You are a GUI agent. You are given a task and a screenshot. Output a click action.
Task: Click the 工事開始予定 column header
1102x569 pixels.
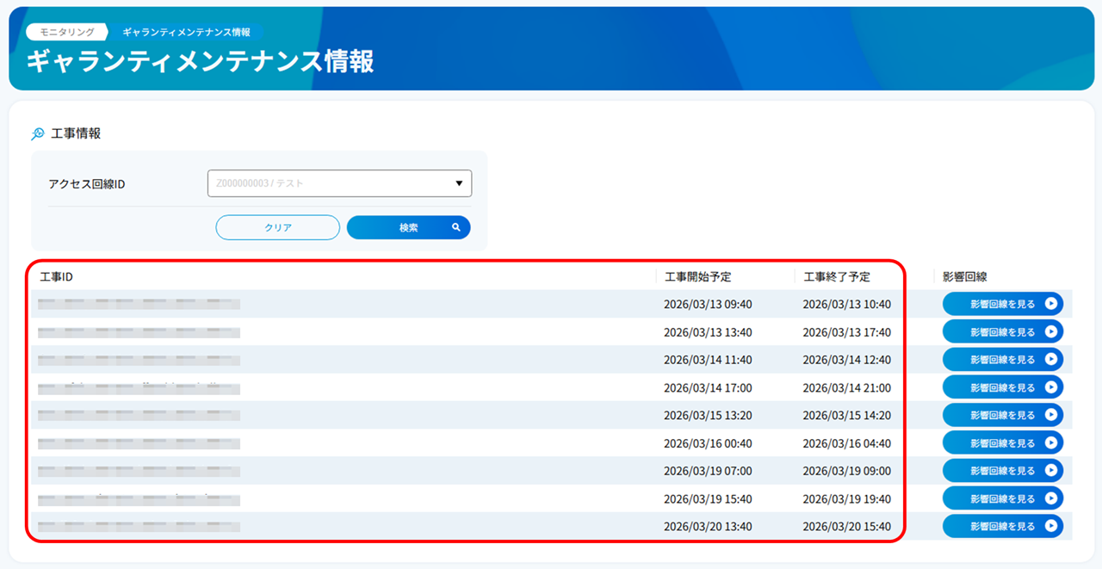click(x=697, y=277)
